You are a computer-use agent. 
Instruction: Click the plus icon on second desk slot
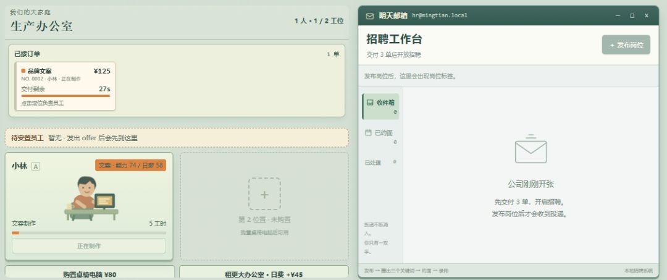[x=264, y=194]
